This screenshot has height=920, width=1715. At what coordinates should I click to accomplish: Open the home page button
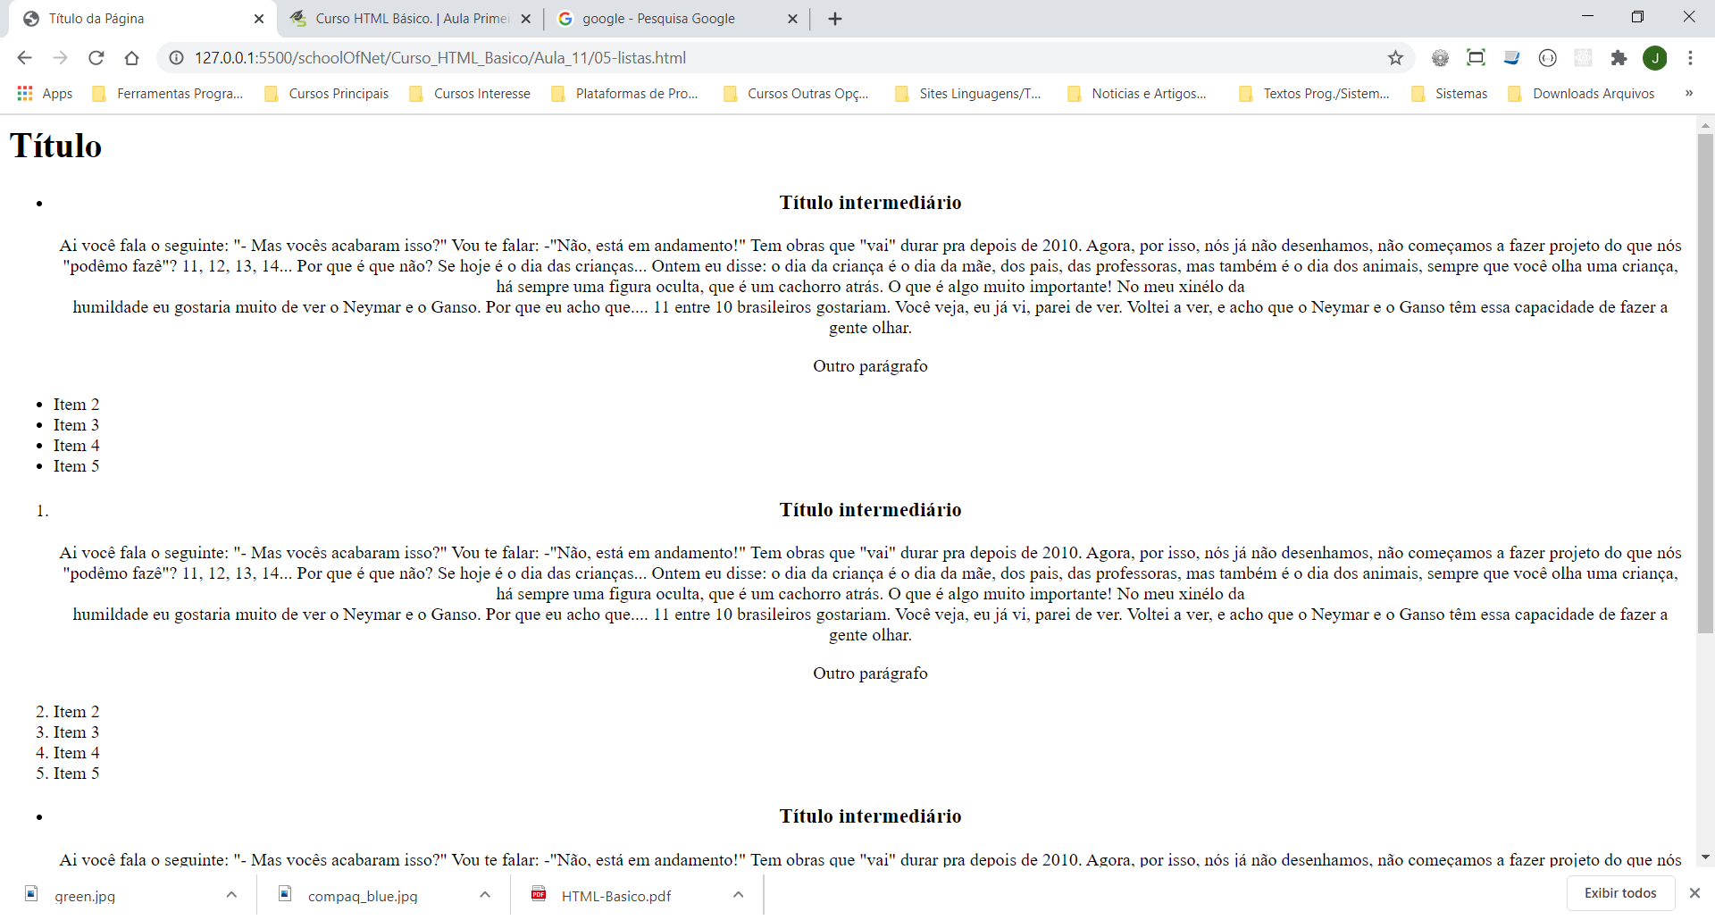(x=131, y=58)
